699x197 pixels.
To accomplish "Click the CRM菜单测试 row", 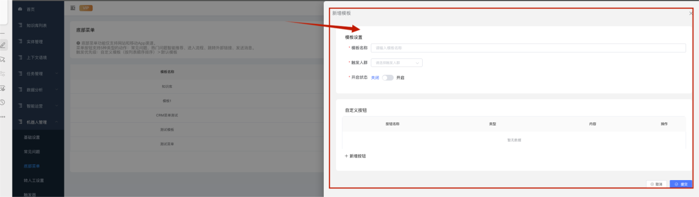I will [x=197, y=115].
